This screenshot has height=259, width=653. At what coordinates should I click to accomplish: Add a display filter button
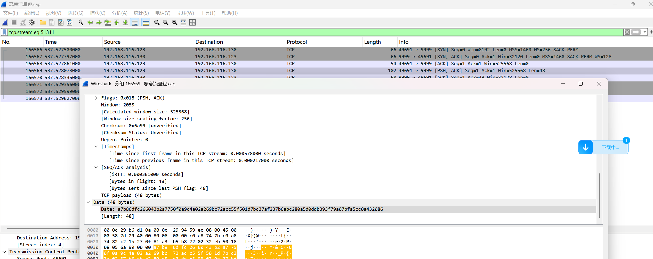[x=651, y=32]
